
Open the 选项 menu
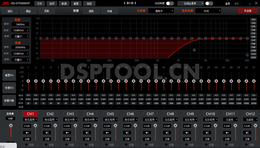click(51, 4)
